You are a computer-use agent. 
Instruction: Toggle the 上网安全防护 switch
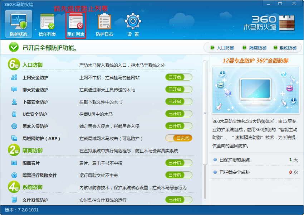click(x=179, y=77)
